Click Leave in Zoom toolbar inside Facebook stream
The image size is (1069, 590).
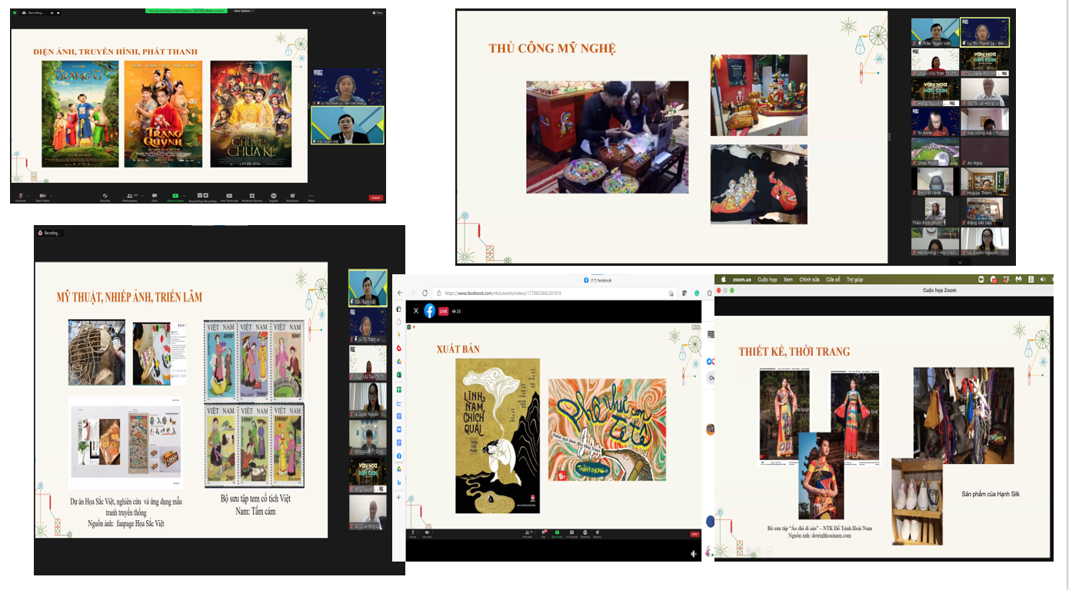[695, 534]
